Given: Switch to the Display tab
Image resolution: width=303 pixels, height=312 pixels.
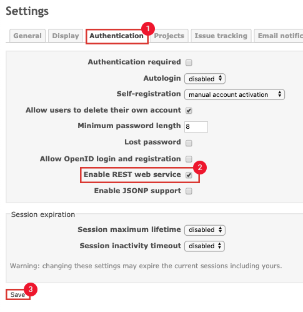Looking at the screenshot, I should (x=66, y=36).
